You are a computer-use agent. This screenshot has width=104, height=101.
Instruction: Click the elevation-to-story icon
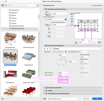click(x=47, y=25)
